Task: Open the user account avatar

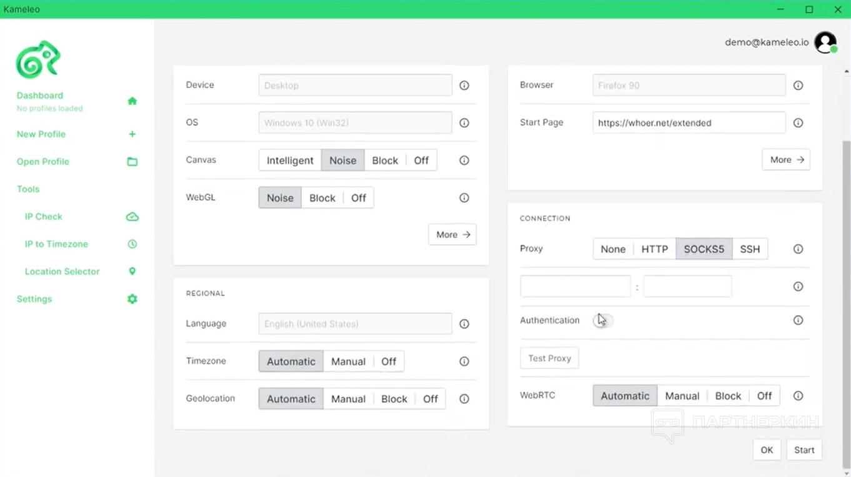Action: pos(825,42)
